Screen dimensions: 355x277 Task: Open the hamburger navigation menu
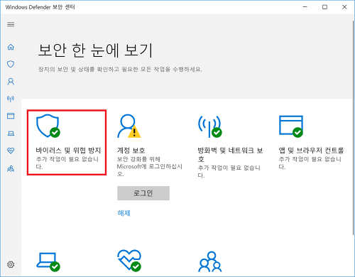coord(11,24)
